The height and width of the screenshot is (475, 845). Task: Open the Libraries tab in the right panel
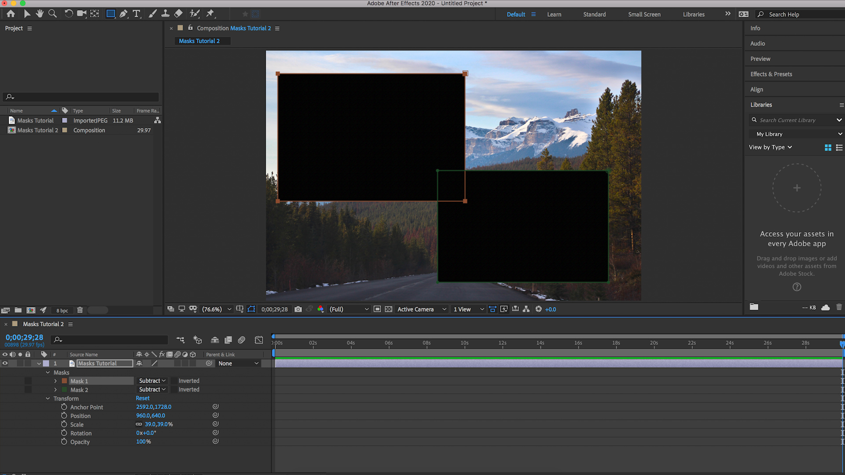point(761,105)
